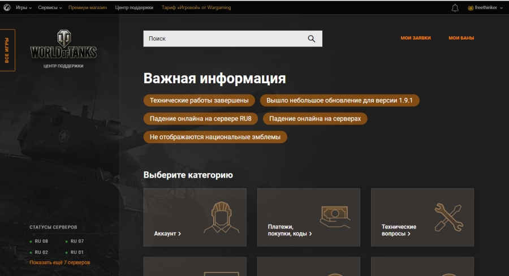Open the notifications bell icon

455,8
